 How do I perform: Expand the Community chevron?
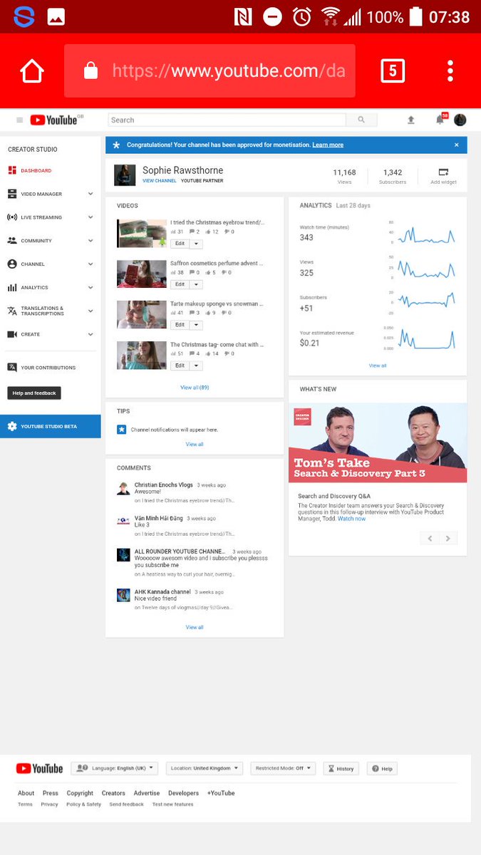(x=90, y=241)
